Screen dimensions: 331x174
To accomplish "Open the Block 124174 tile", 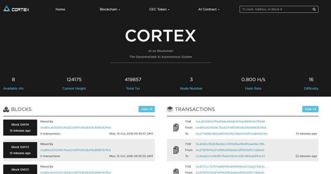I will pos(20,128).
